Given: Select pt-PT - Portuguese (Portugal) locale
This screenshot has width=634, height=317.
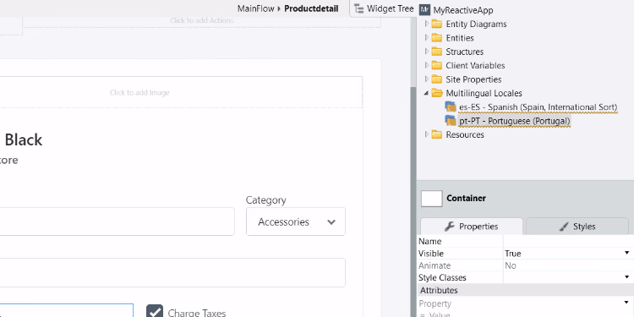Looking at the screenshot, I should coord(515,121).
